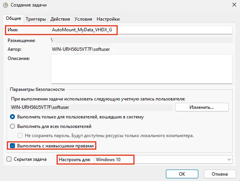The height and width of the screenshot is (181, 240).
Task: Close the Создание задачи dialog
Action: pos(234,5)
